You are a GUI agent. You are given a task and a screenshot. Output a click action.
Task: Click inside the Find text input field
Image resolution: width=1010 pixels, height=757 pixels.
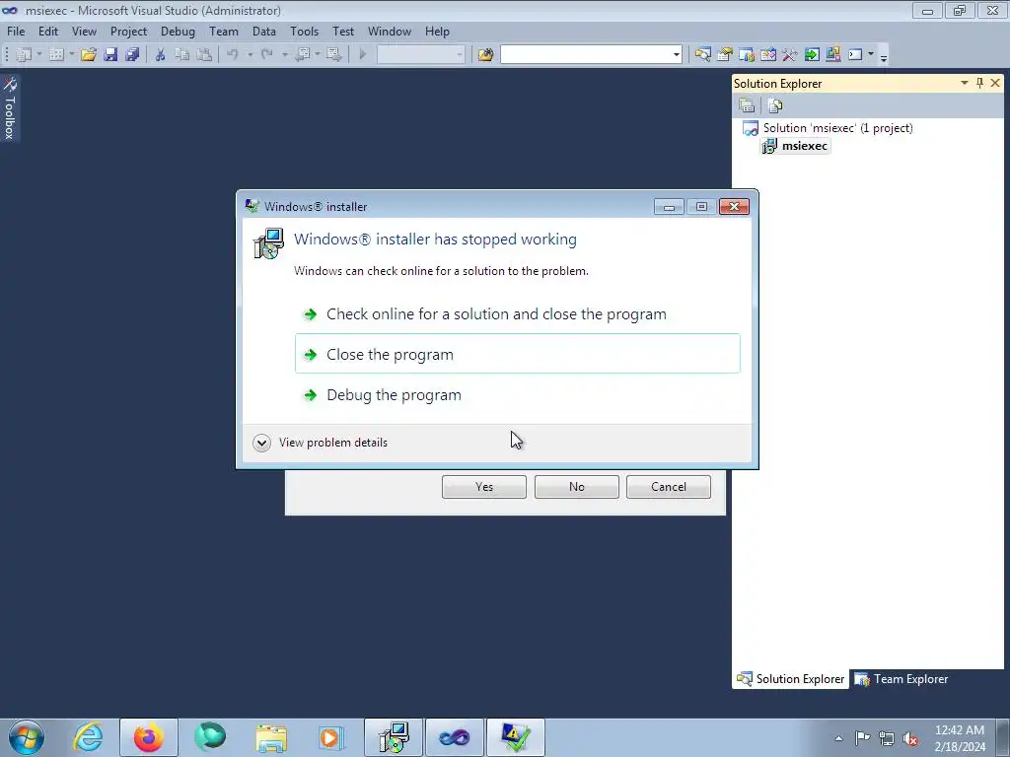click(x=586, y=55)
